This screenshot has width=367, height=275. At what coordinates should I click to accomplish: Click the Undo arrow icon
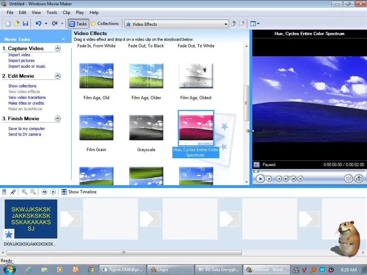38,23
